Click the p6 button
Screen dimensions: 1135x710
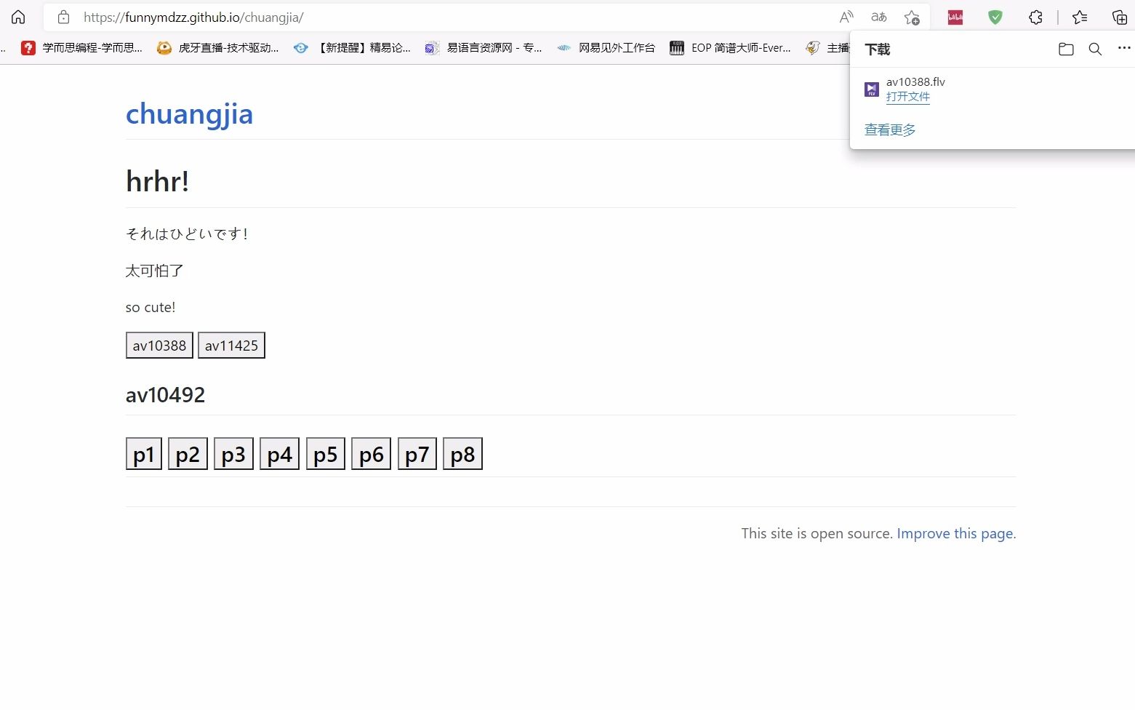coord(371,454)
